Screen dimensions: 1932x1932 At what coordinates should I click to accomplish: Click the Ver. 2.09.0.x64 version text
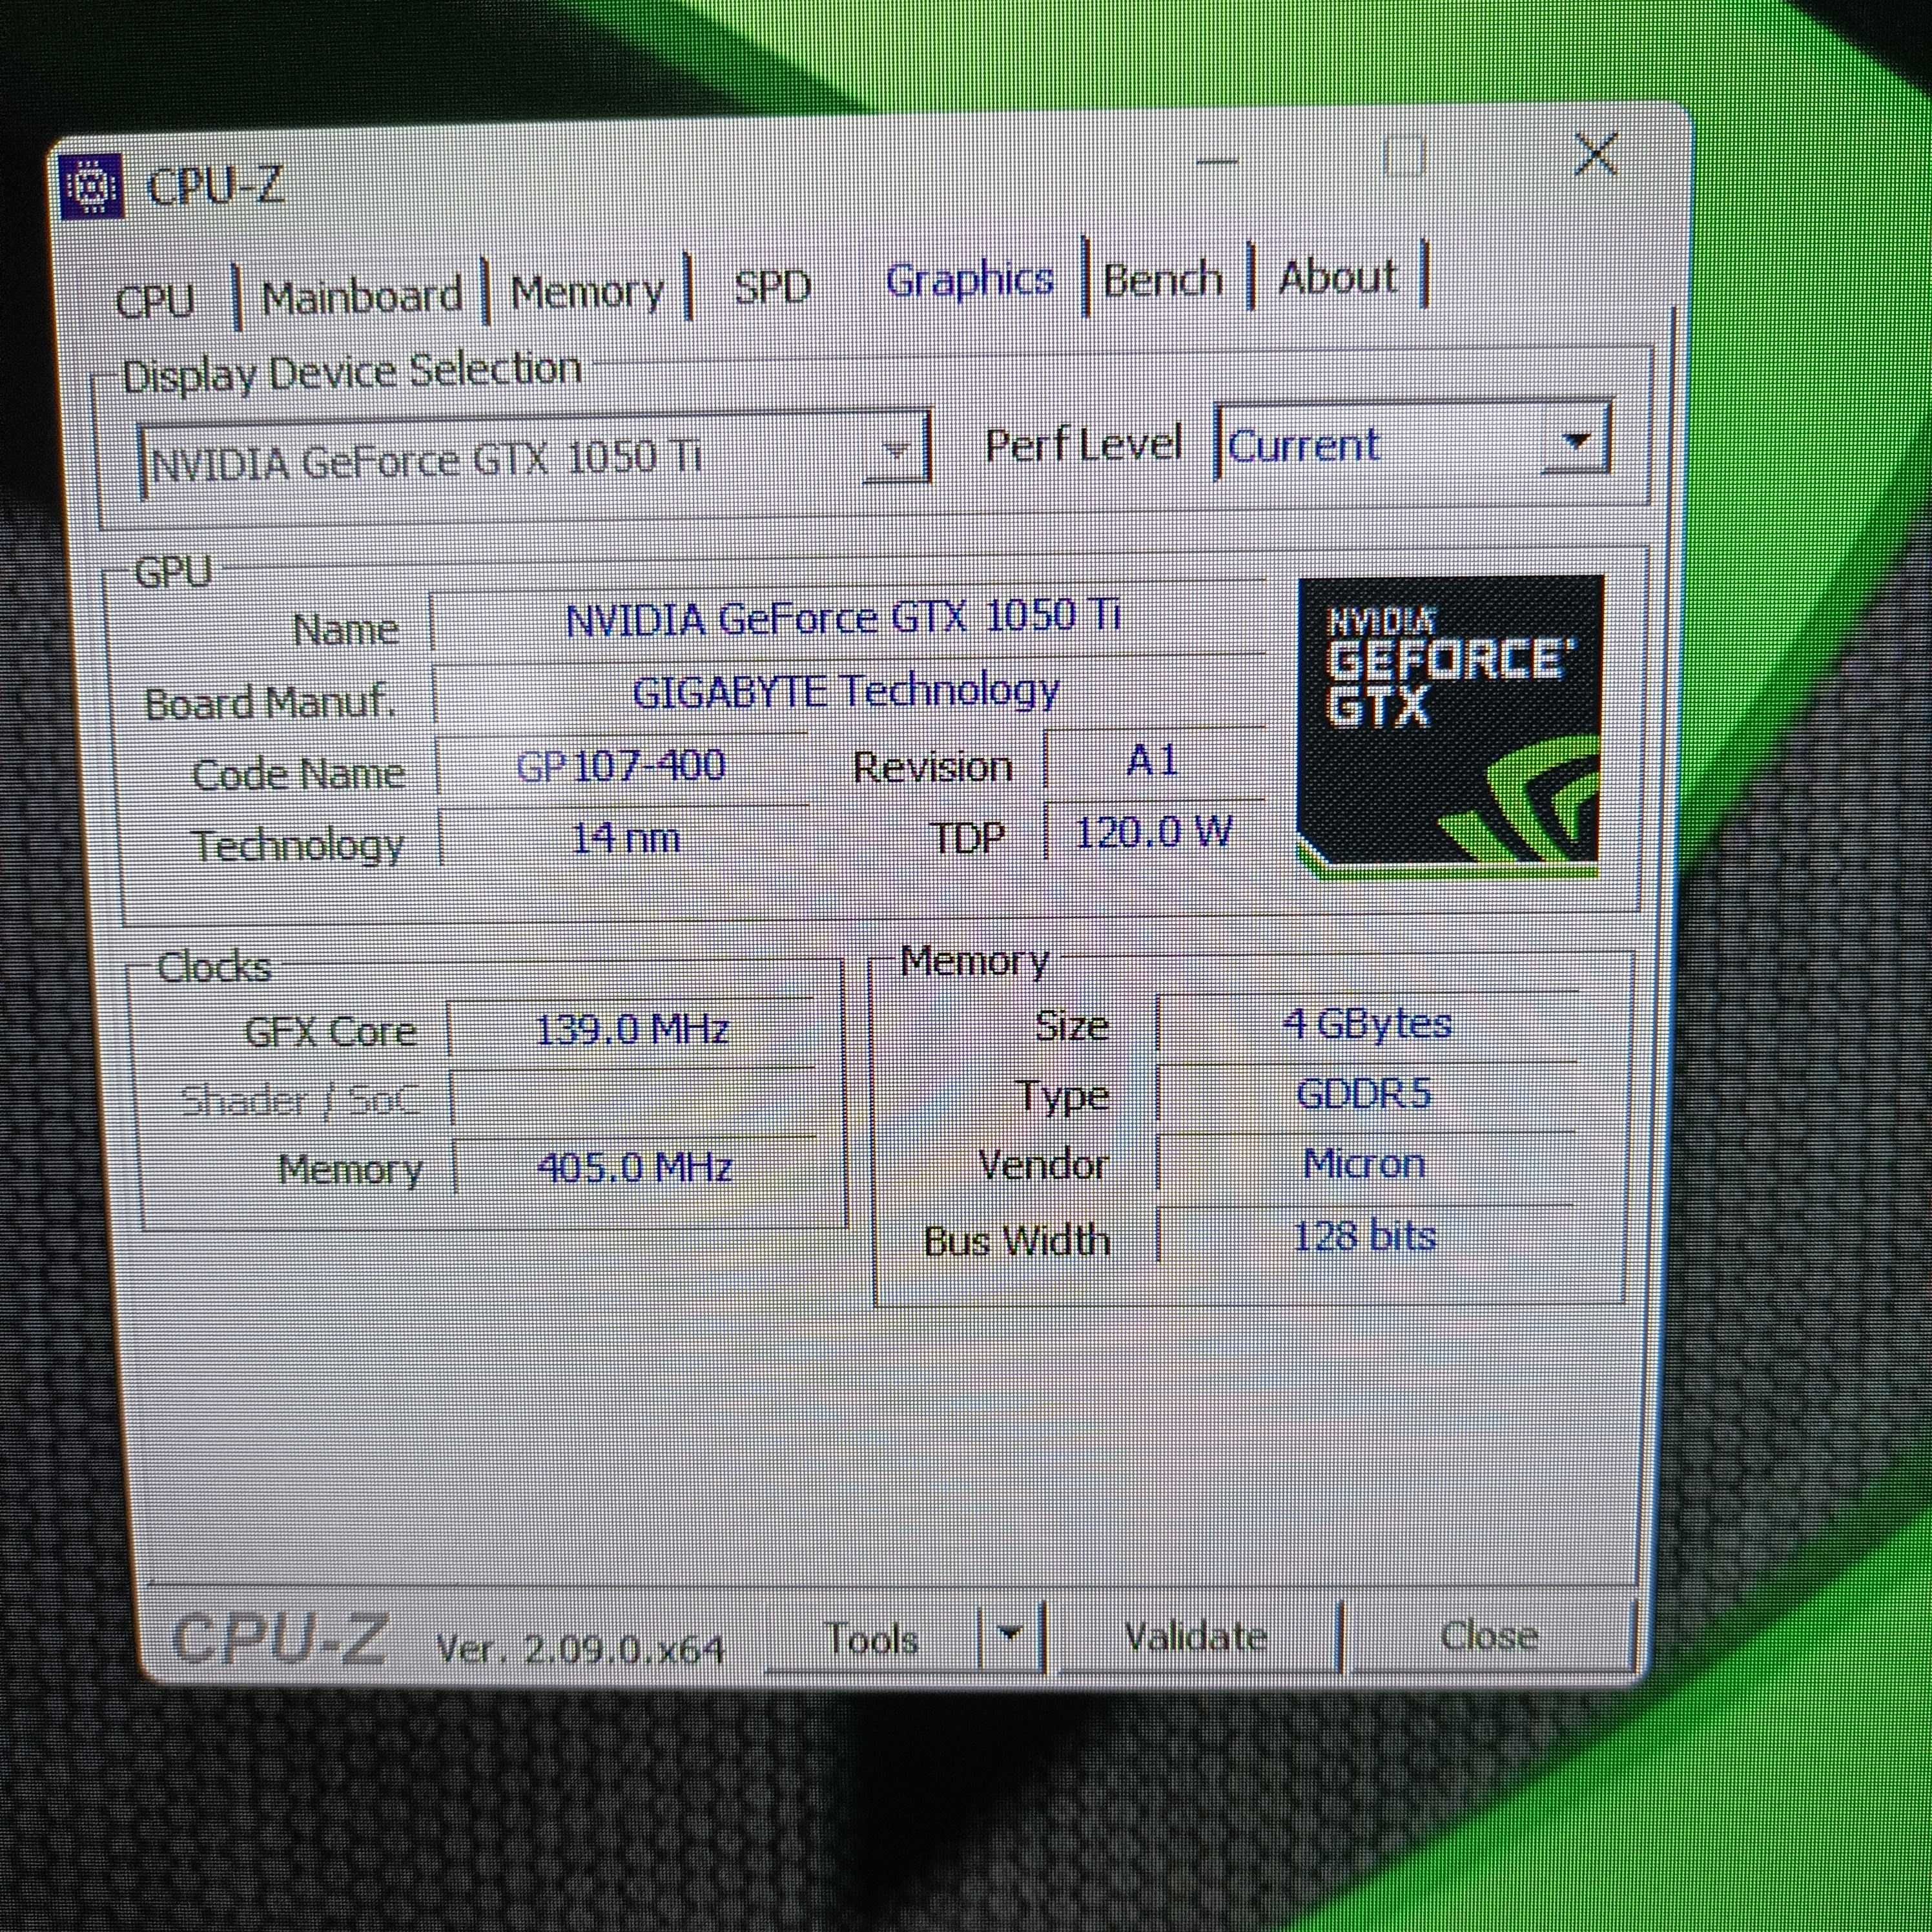point(580,1649)
